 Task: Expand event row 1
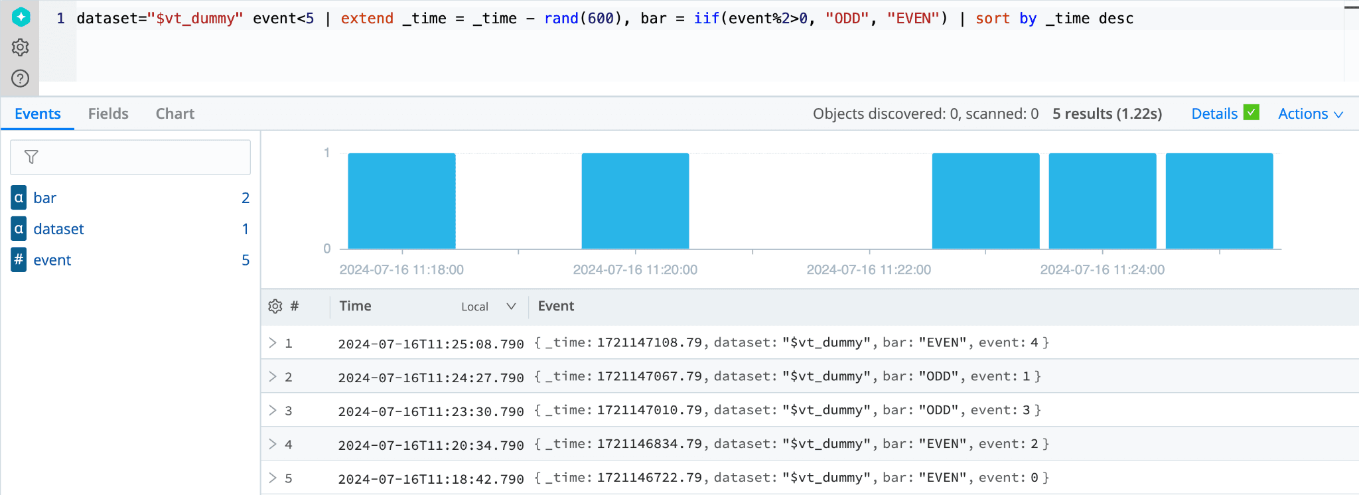click(x=273, y=342)
